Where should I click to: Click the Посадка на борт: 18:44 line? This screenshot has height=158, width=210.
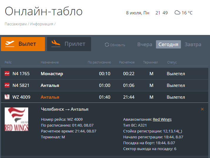click(149, 143)
